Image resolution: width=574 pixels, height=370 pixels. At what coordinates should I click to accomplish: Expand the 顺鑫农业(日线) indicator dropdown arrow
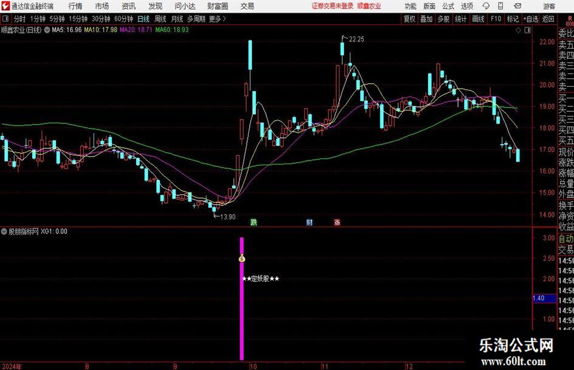tap(47, 30)
